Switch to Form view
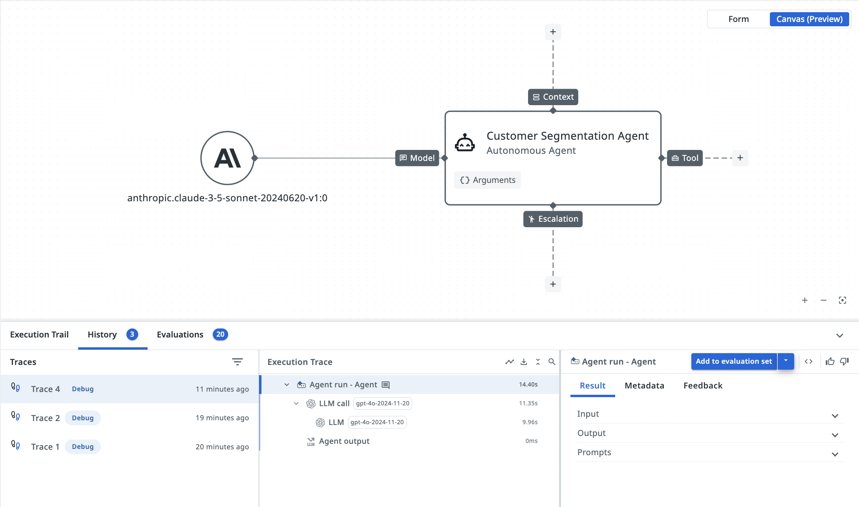Screen dimensions: 859x507 [x=738, y=19]
